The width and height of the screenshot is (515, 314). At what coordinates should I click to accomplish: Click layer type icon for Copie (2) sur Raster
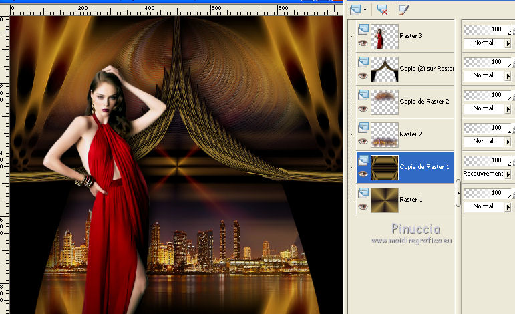(x=363, y=62)
